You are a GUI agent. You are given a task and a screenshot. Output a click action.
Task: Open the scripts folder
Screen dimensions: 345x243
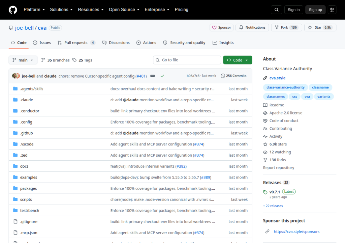point(26,199)
